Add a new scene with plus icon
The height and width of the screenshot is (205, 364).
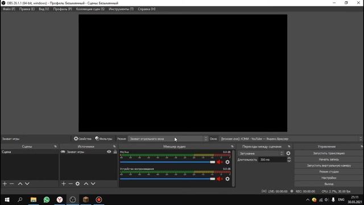[5, 183]
